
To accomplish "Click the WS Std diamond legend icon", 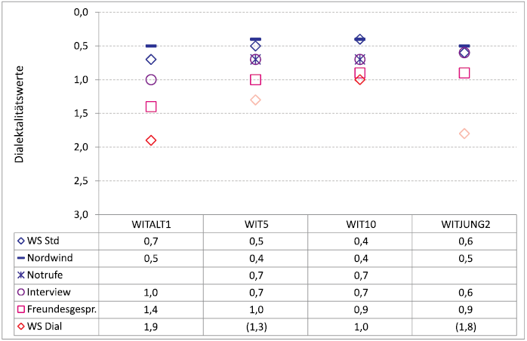I will 20,241.
